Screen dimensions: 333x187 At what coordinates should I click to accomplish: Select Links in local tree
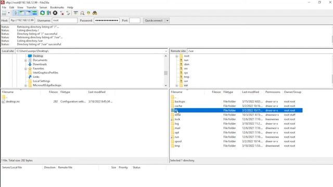[36, 77]
